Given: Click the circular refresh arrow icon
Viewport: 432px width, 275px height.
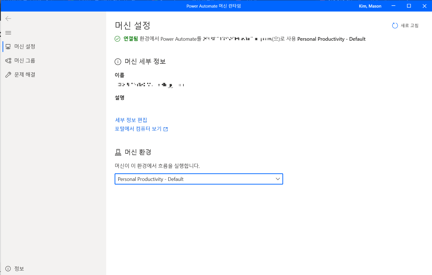Looking at the screenshot, I should tap(395, 26).
